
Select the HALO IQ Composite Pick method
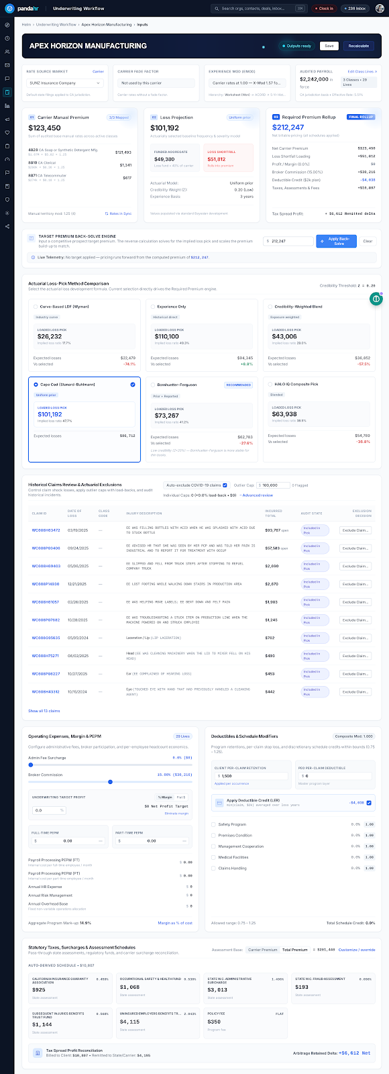270,385
